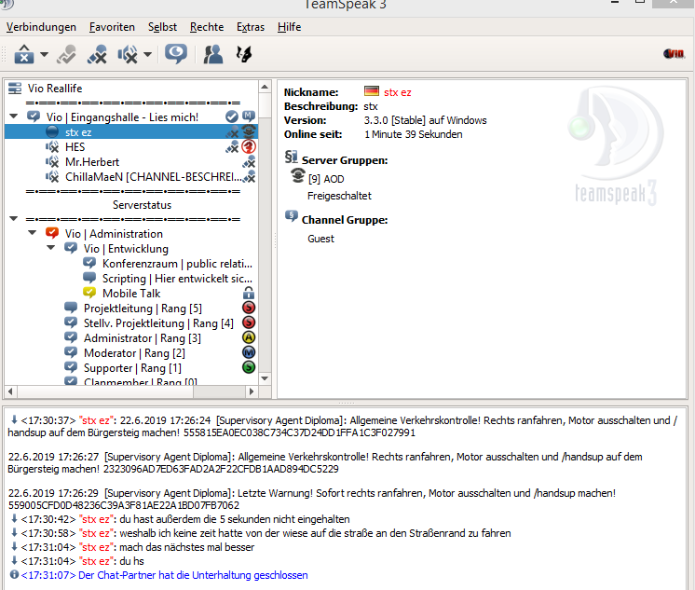
Task: Click the horizontal scroll left arrow of tree
Action: [x=10, y=391]
